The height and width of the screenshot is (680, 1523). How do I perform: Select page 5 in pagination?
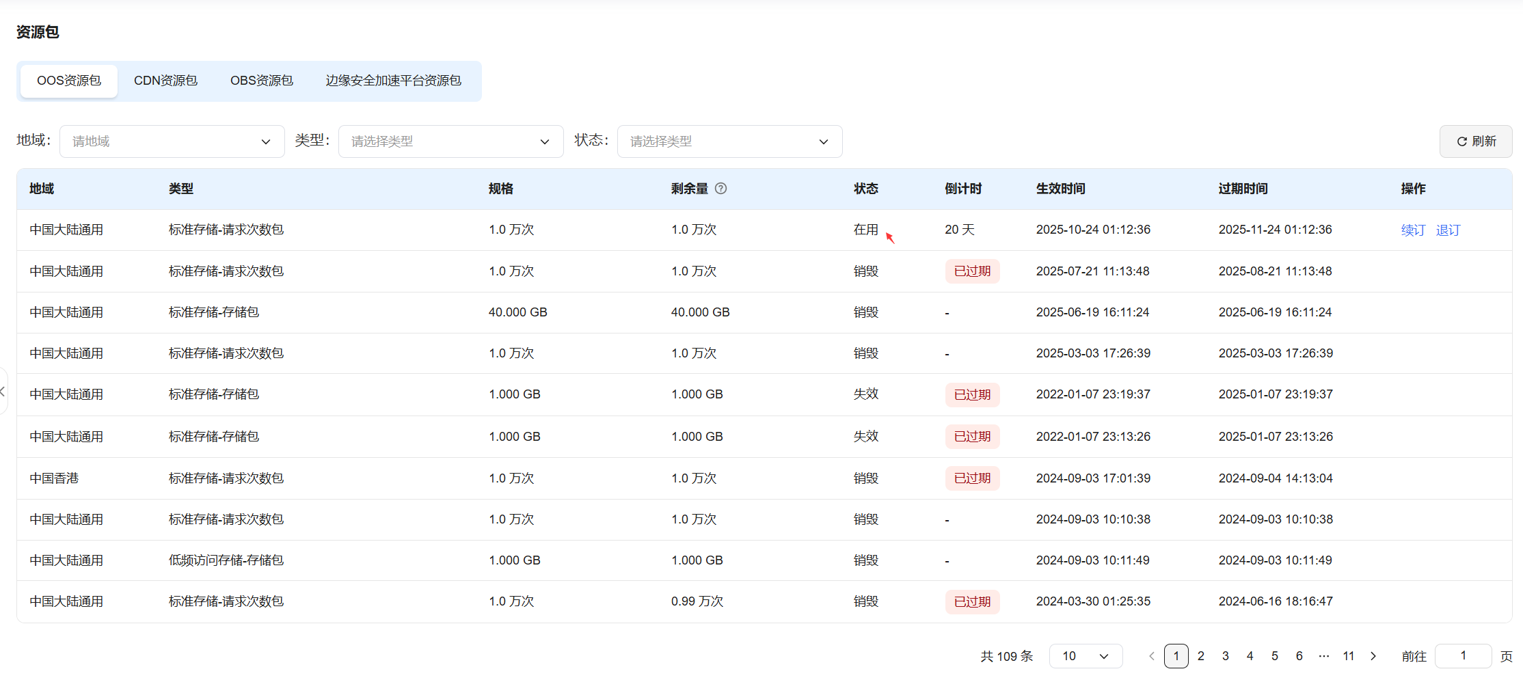[1275, 656]
